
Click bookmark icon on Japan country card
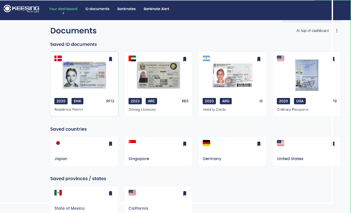tap(111, 143)
